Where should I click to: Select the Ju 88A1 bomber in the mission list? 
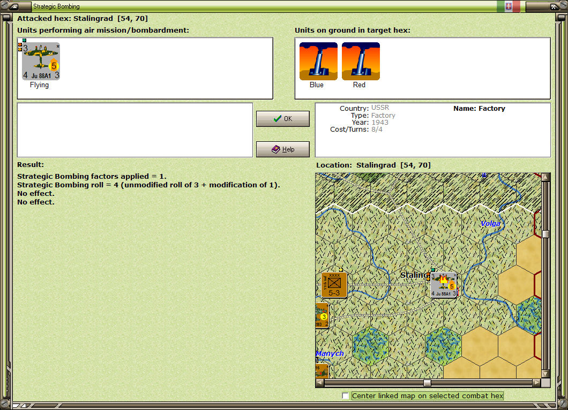(x=41, y=61)
